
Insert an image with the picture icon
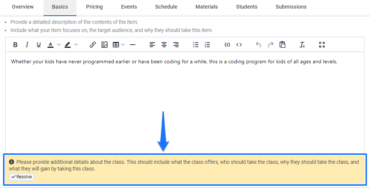[105, 45]
